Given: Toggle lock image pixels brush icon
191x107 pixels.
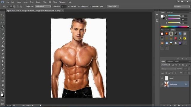Looking at the screenshot, I should (170, 73).
